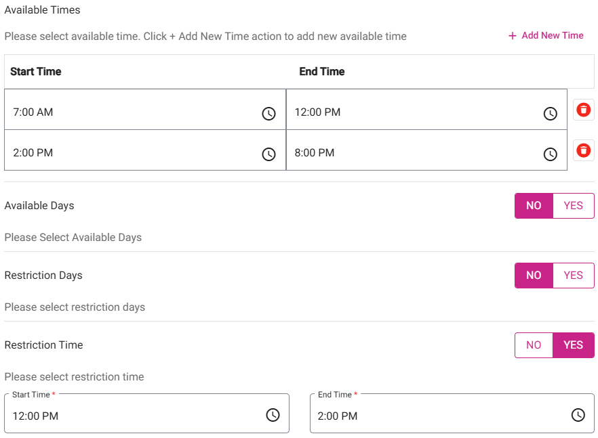
Task: Open clock picker for 12:00 PM end time
Action: (x=551, y=114)
